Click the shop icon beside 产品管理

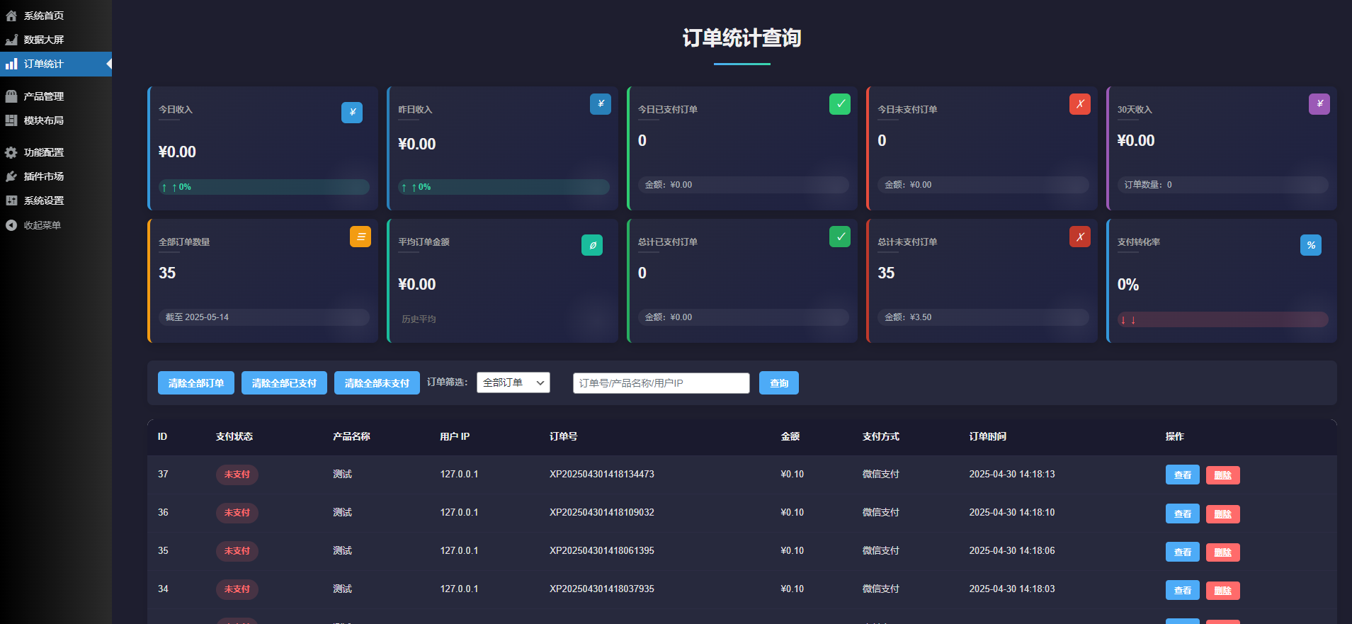point(11,96)
